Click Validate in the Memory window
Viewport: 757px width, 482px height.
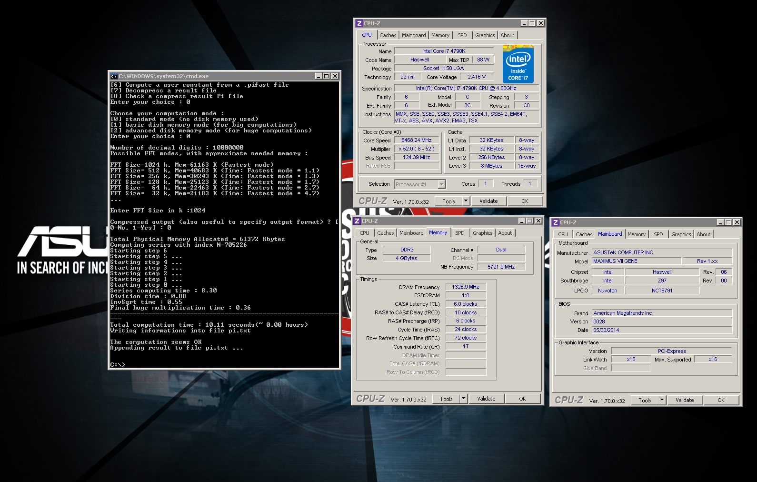point(486,399)
